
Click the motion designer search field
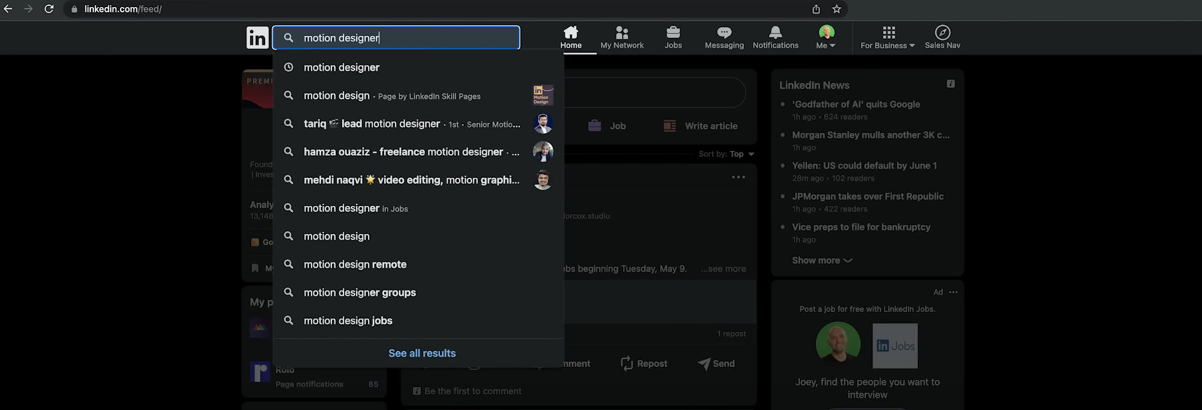tap(396, 38)
